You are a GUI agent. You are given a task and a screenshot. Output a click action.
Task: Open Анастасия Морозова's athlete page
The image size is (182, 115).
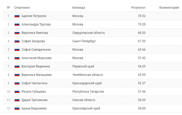(x=37, y=58)
